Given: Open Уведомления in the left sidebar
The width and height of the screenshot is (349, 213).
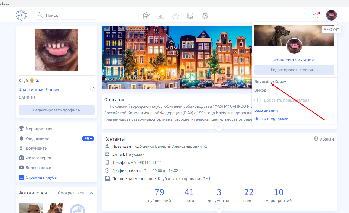Looking at the screenshot, I should [38, 138].
